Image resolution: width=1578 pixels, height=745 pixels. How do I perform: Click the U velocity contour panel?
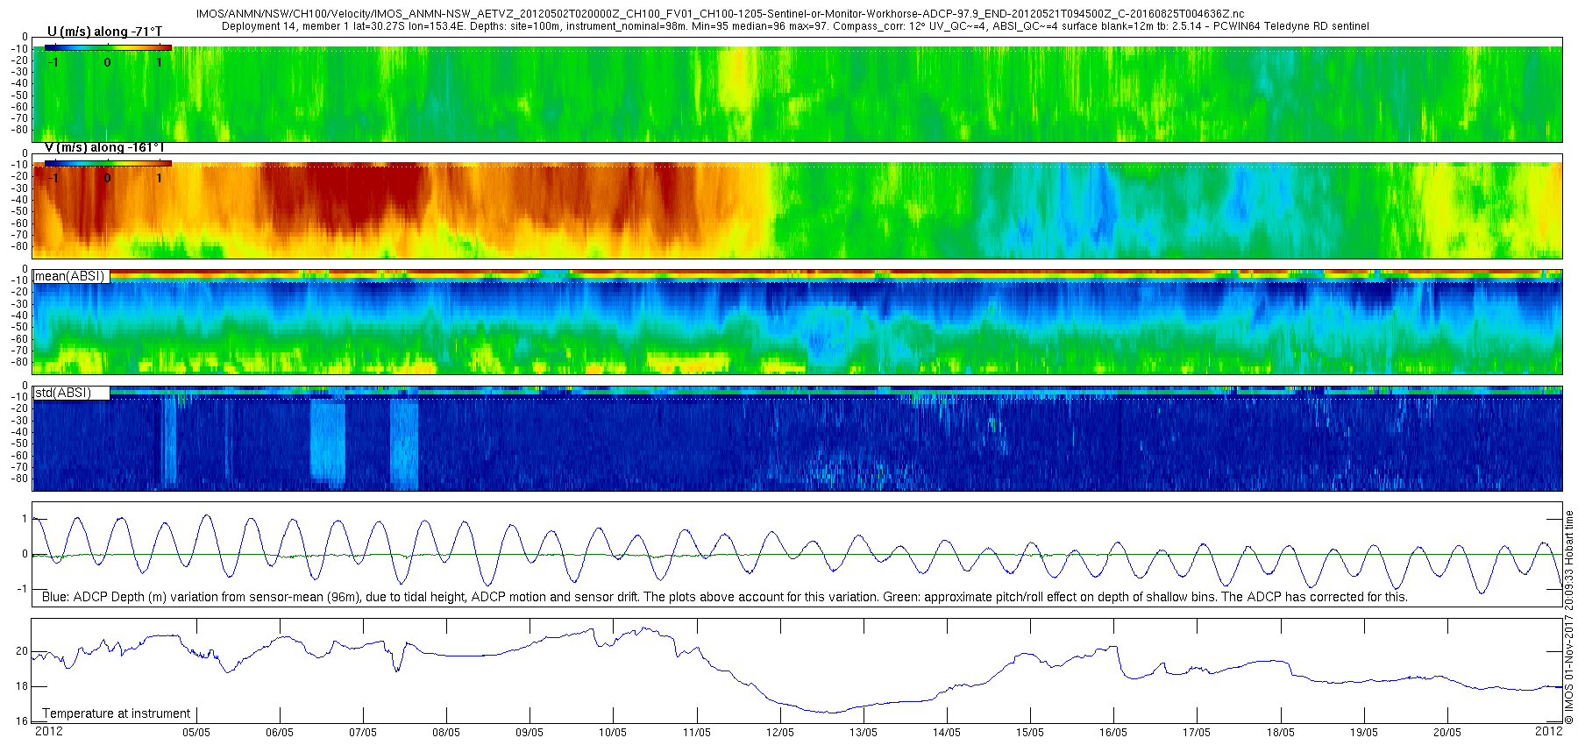tap(797, 89)
